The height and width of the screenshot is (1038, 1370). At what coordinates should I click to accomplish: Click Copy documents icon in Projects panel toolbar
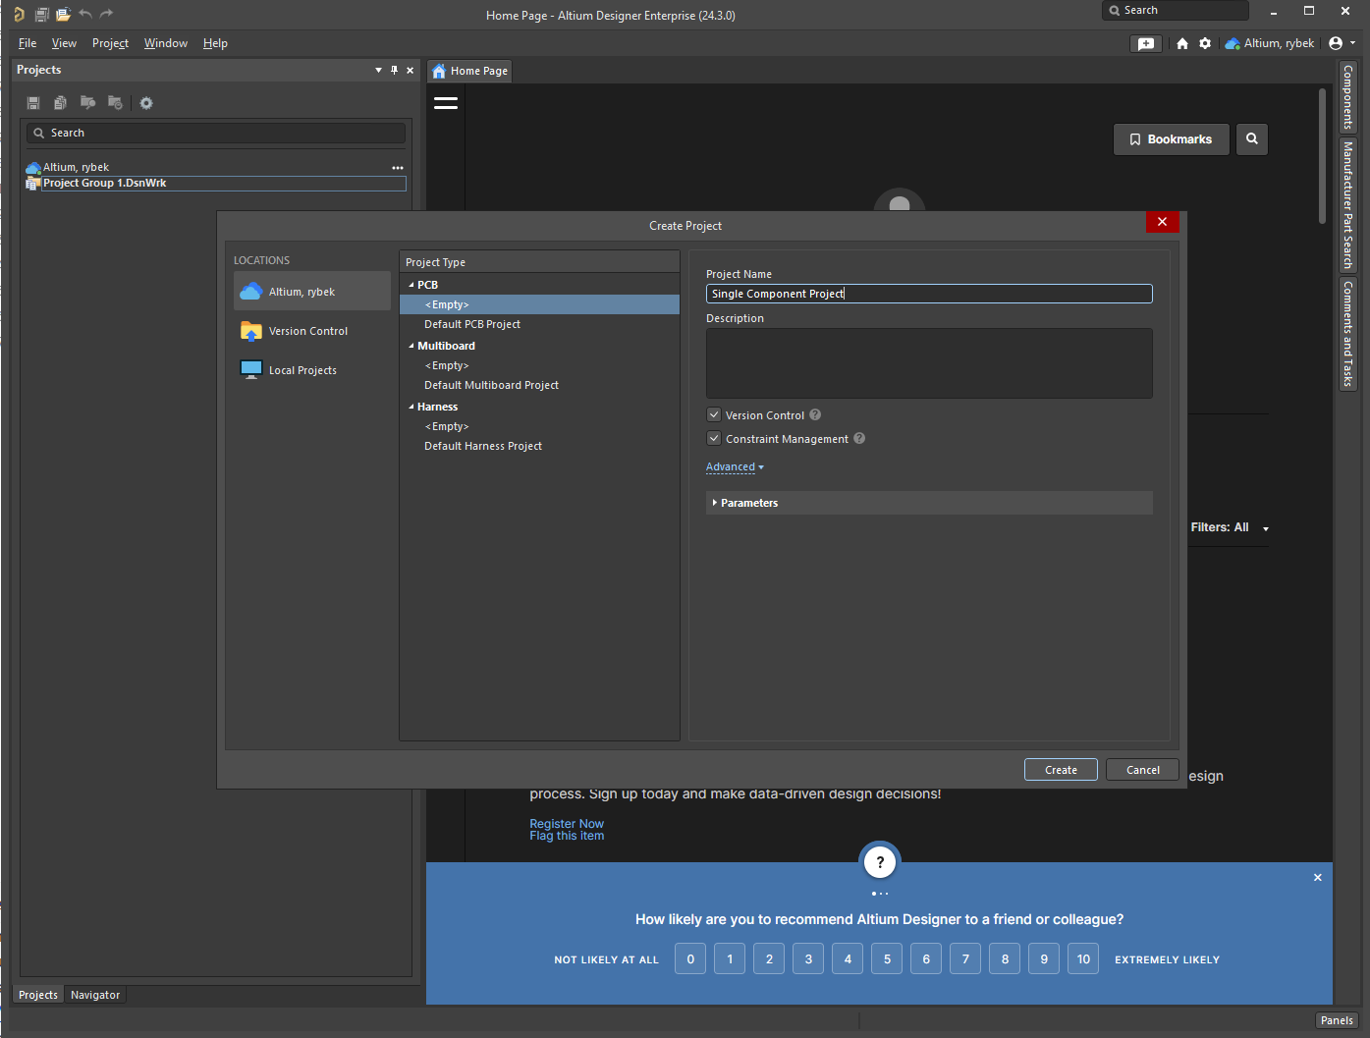pos(61,103)
